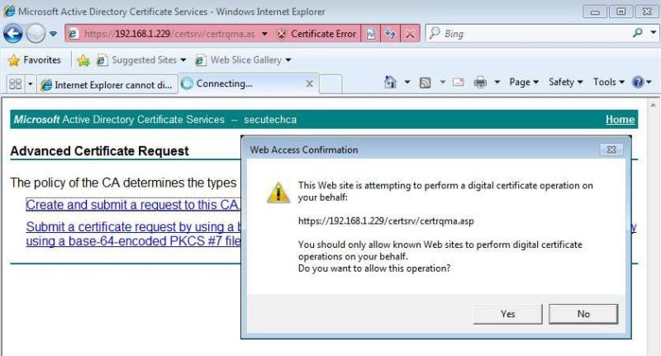Click Yes in Web Access Confirmation dialog
Viewport: 661px width, 356px height.
point(507,314)
